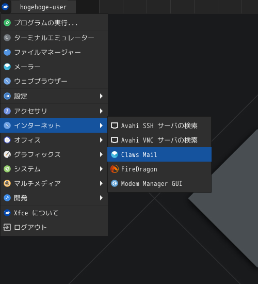The height and width of the screenshot is (284, 258).
Task: Click the mouse icon beside Xfce について
Action: pos(7,213)
